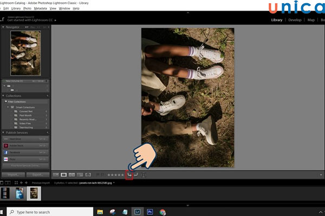The image size is (325, 216).
Task: Click the face region draw tool
Action: (x=143, y=175)
